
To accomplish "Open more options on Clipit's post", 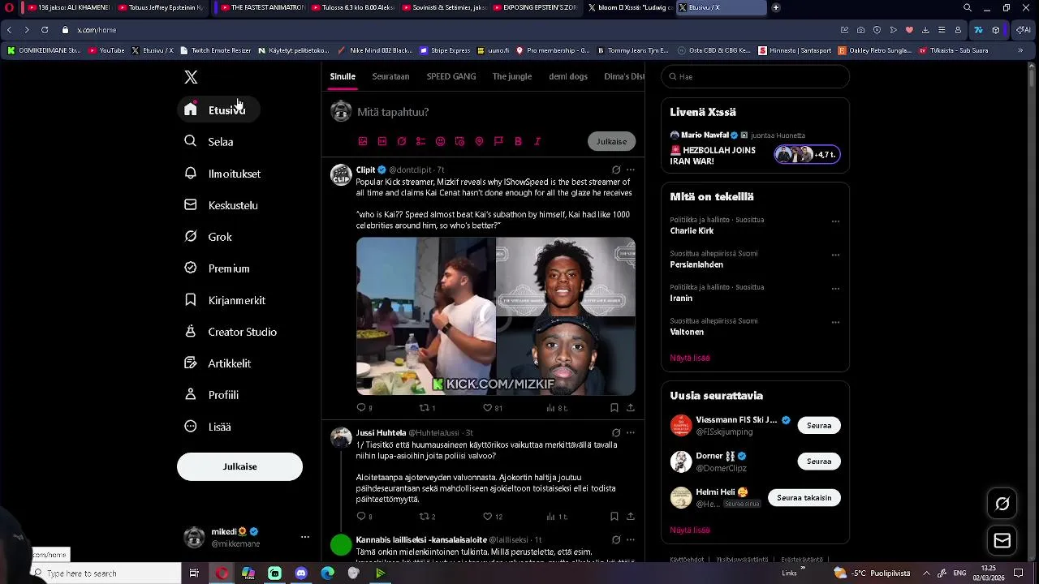I will (630, 170).
